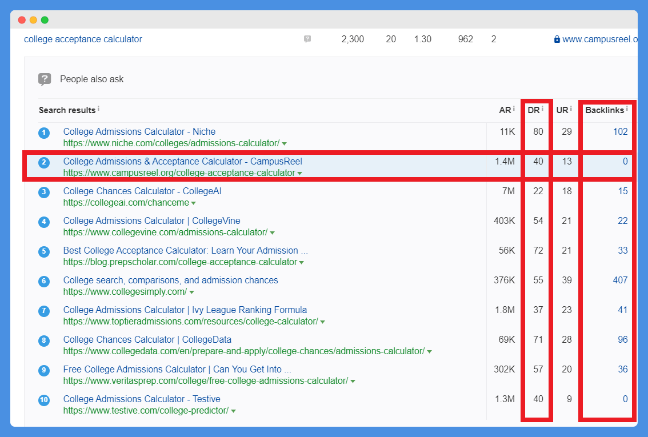Expand the collegesimply.com URL dropdown arrow

pos(192,292)
